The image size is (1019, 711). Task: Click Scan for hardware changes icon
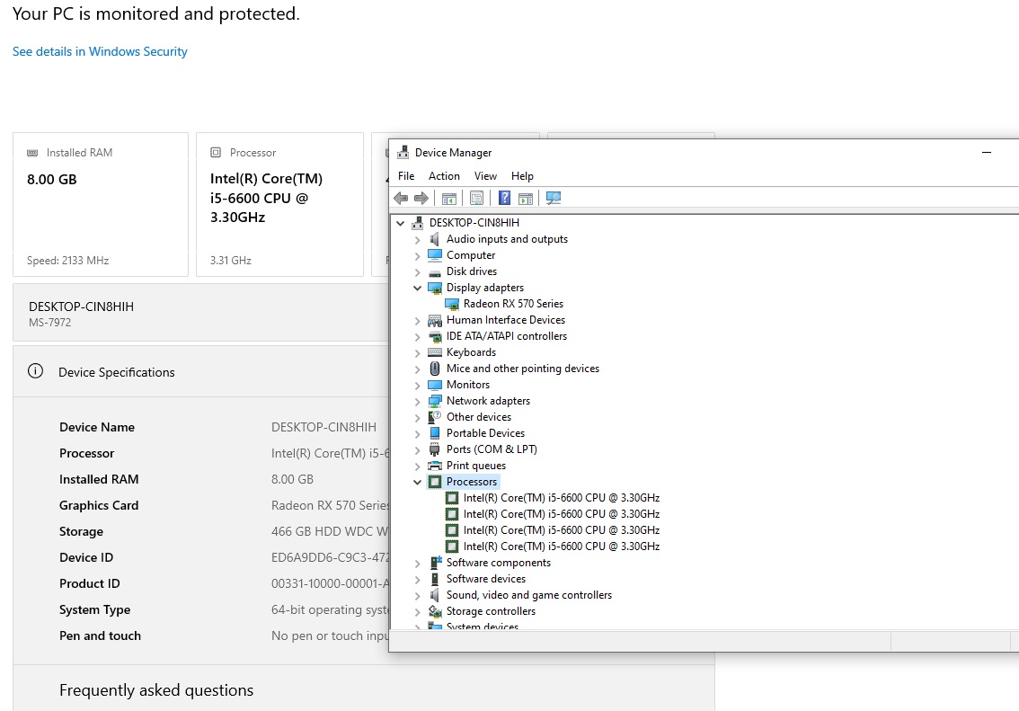click(554, 199)
